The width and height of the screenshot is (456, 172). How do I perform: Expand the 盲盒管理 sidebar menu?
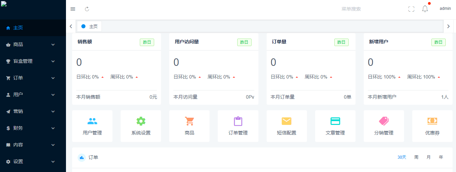coord(33,61)
